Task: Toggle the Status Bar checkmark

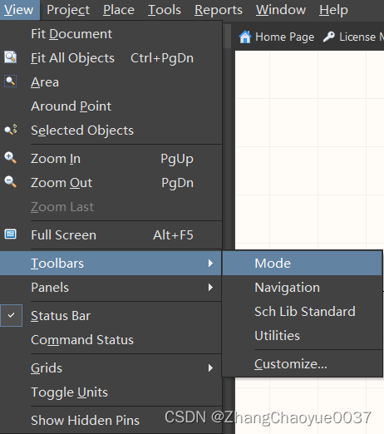Action: tap(11, 315)
